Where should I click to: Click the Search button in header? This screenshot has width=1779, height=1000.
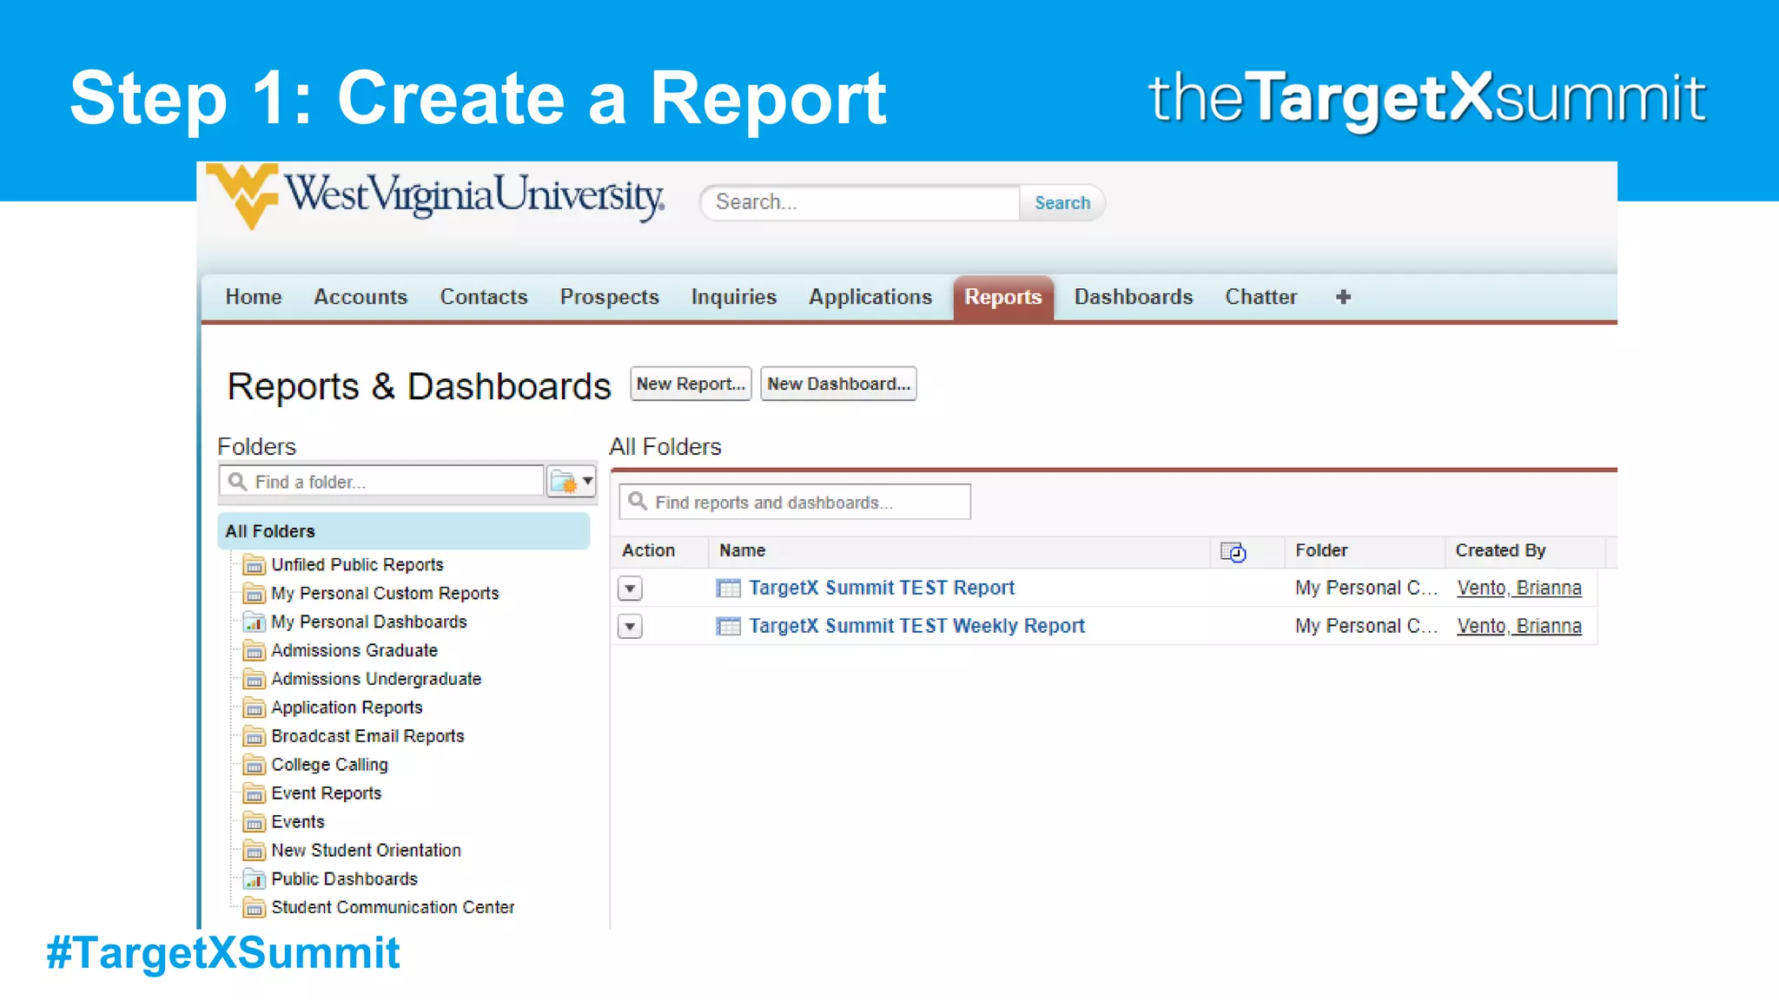coord(1062,203)
